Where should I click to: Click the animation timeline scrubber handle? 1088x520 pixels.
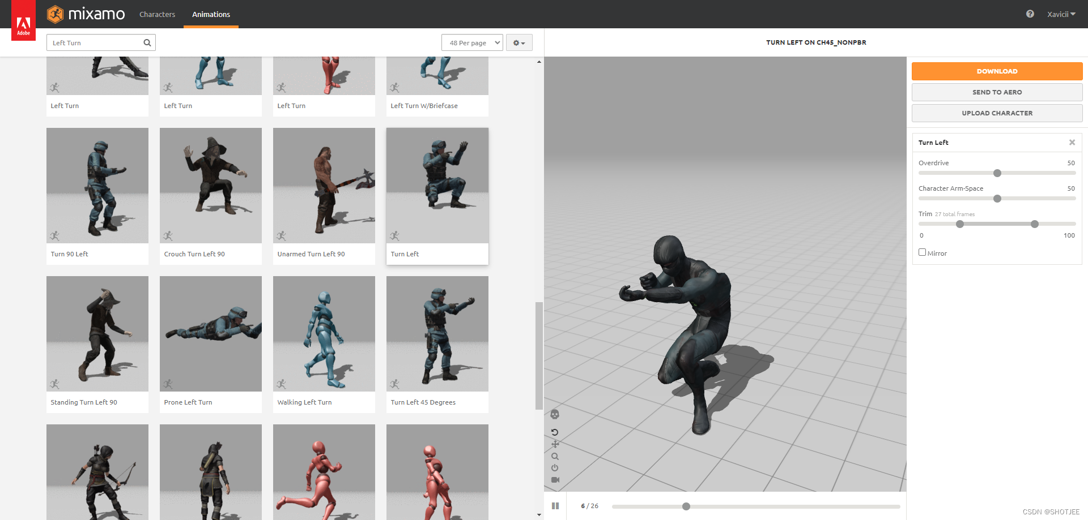click(x=686, y=506)
